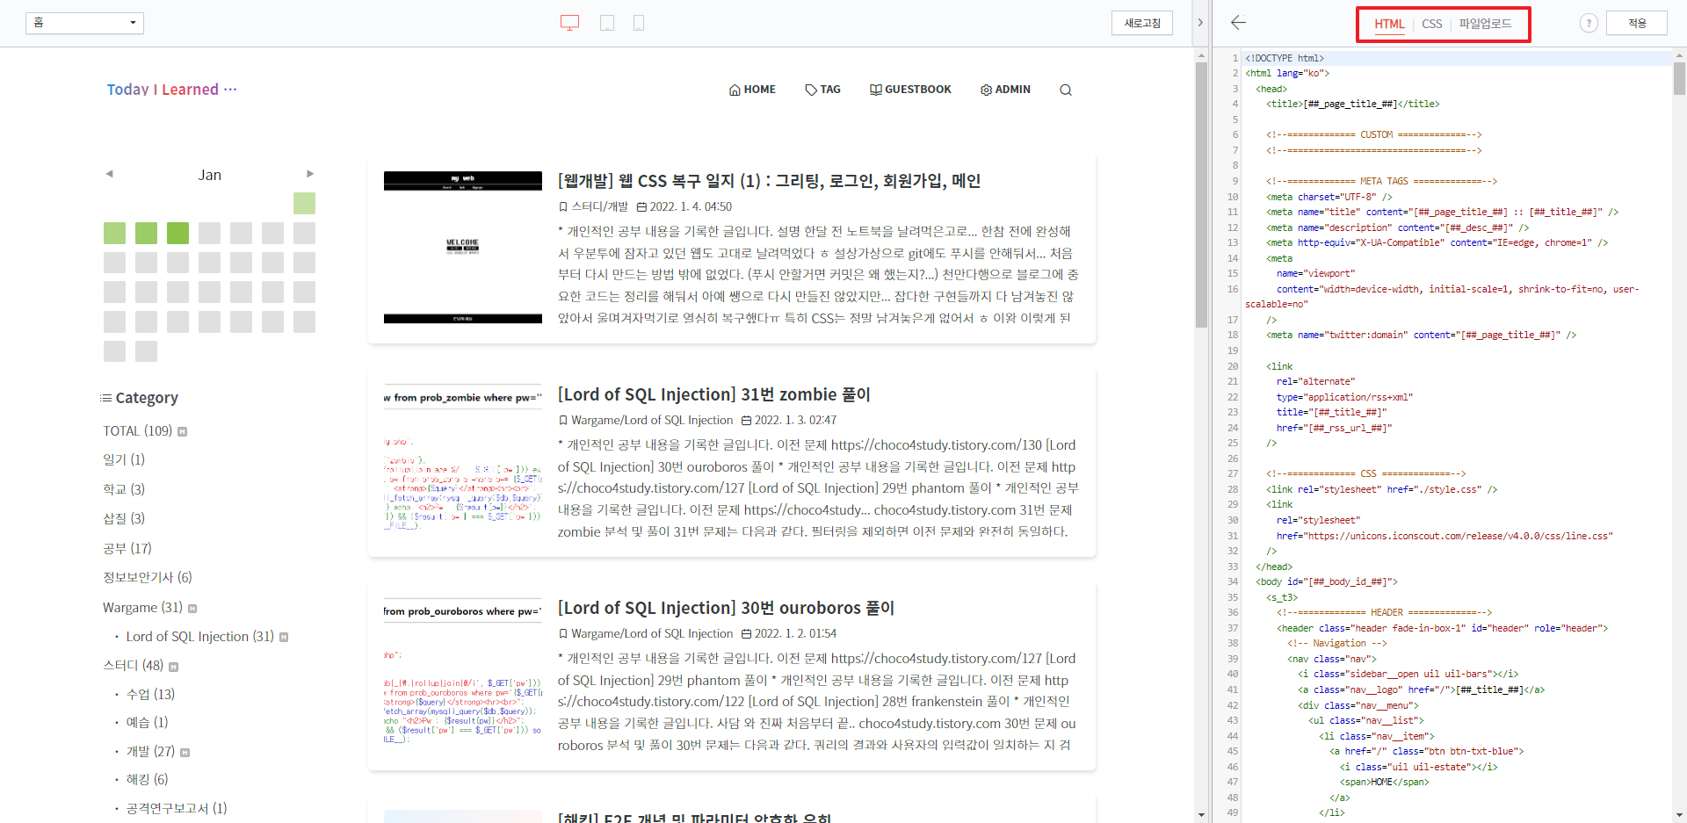This screenshot has width=1687, height=823.
Task: Open thumbnail of the CSS 복구 일지 post
Action: tap(463, 248)
